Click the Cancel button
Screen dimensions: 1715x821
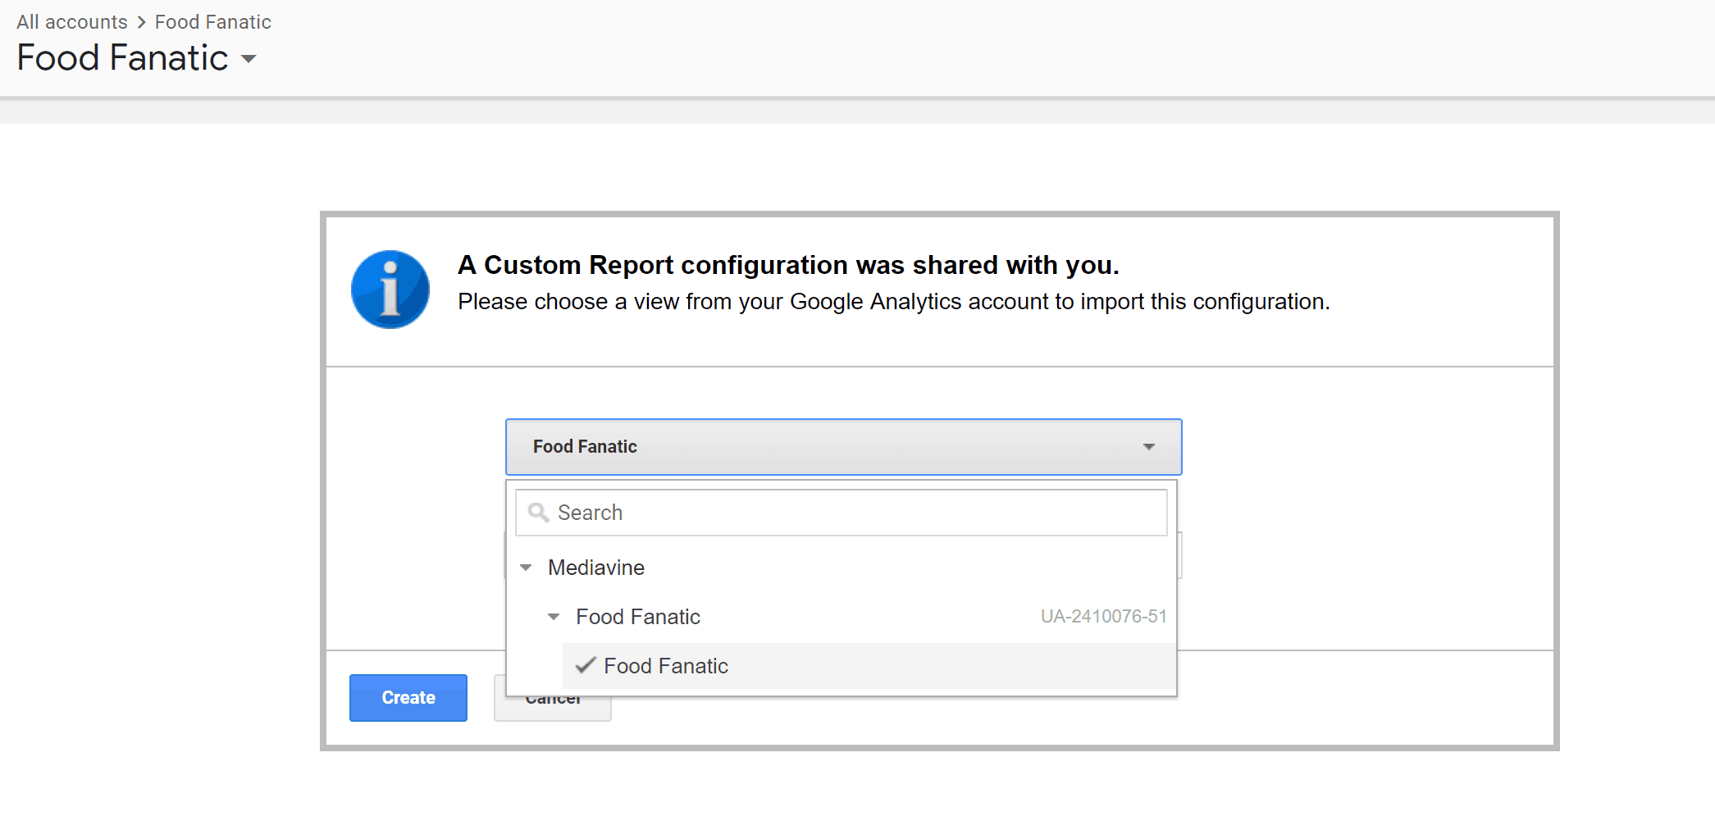553,697
